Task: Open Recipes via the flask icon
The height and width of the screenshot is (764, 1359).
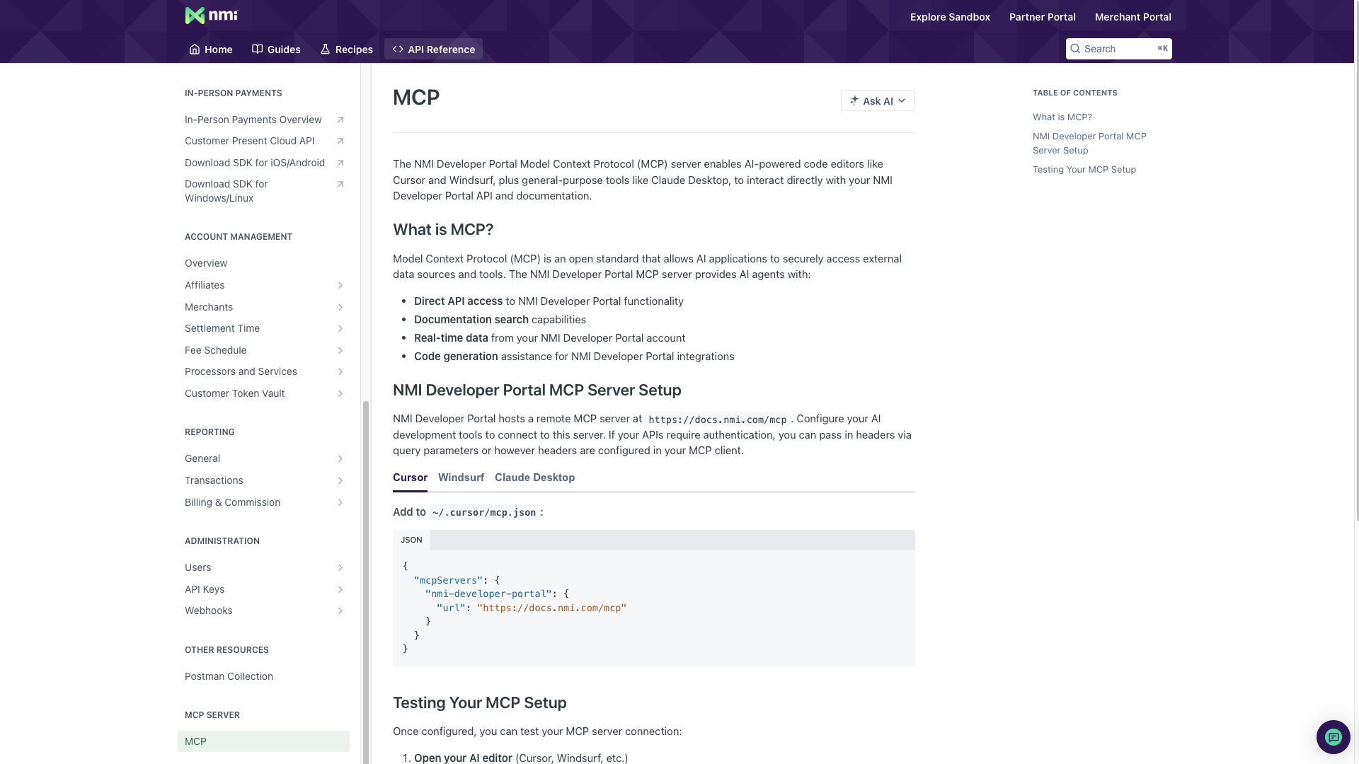Action: click(x=326, y=49)
